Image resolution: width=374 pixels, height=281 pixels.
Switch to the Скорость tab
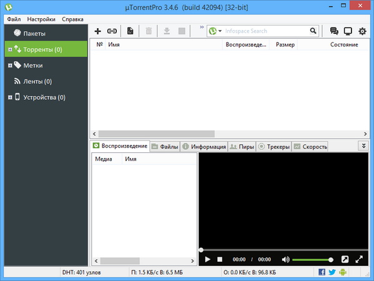tap(310, 147)
